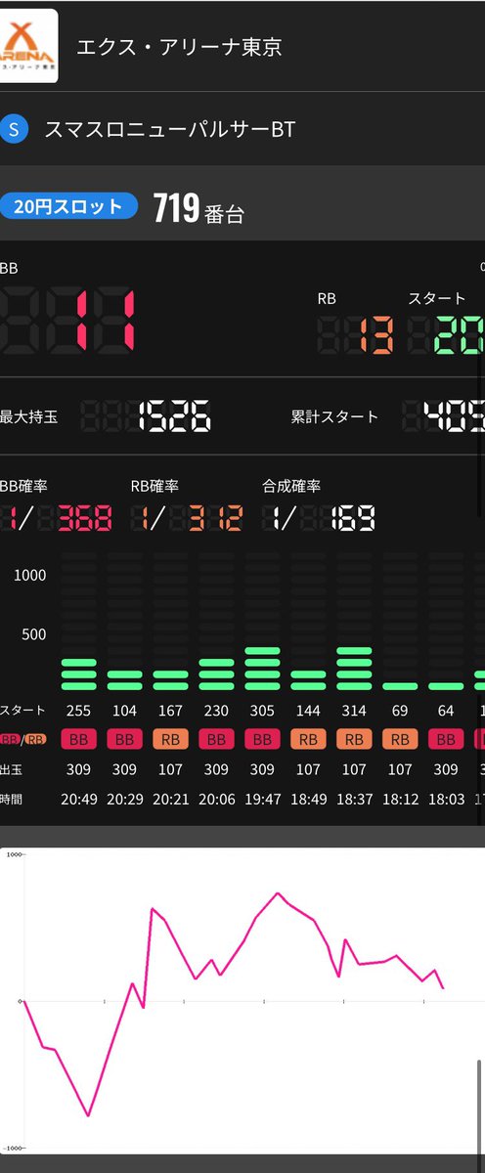Tap the BB/RB legend badge in row header
485x1173 pixels.
coord(24,740)
